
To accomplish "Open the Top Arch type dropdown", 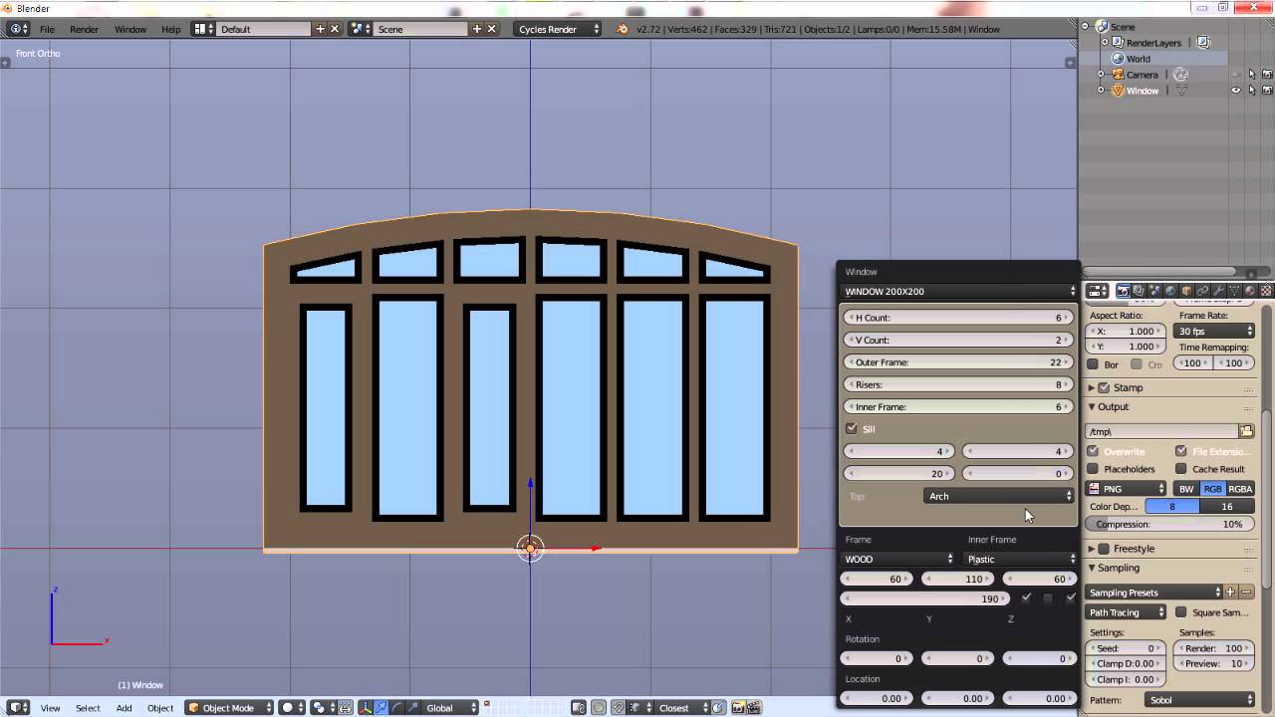I will click(x=1000, y=496).
